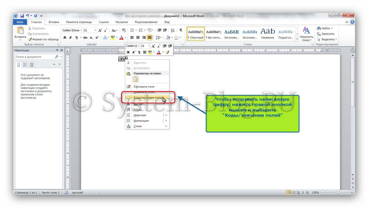Undo the last action in quick access toolbar
368x208 pixels.
[27, 16]
